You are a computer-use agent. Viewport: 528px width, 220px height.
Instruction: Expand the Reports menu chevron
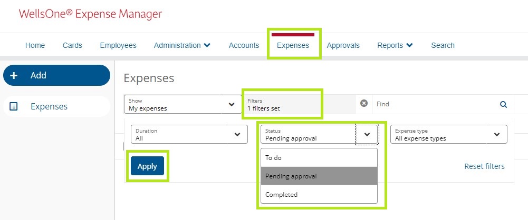(409, 45)
